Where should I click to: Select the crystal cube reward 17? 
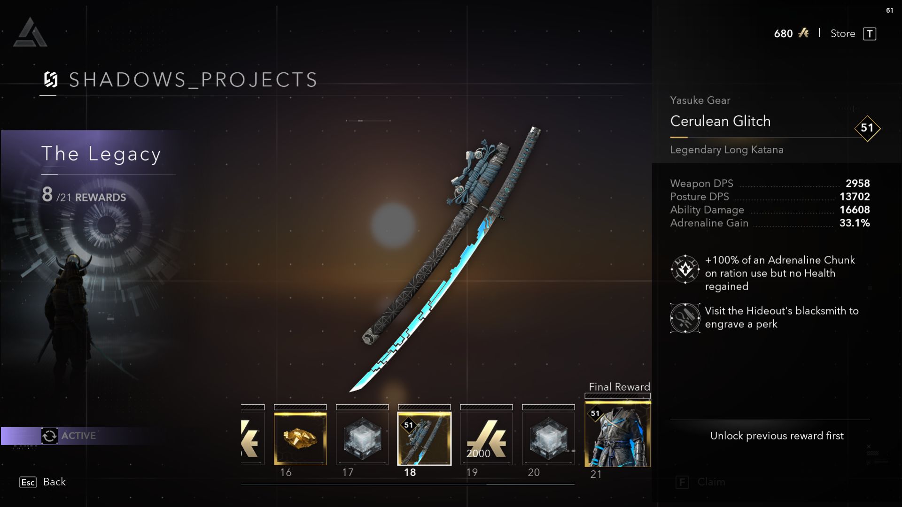pyautogui.click(x=362, y=438)
